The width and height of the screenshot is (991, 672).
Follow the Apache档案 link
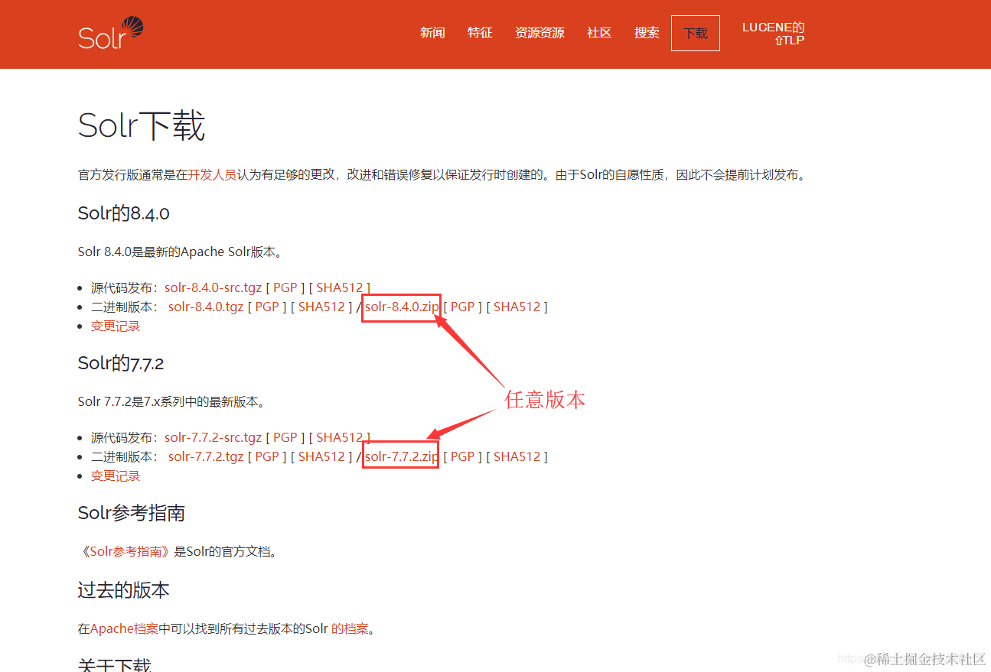[x=124, y=629]
